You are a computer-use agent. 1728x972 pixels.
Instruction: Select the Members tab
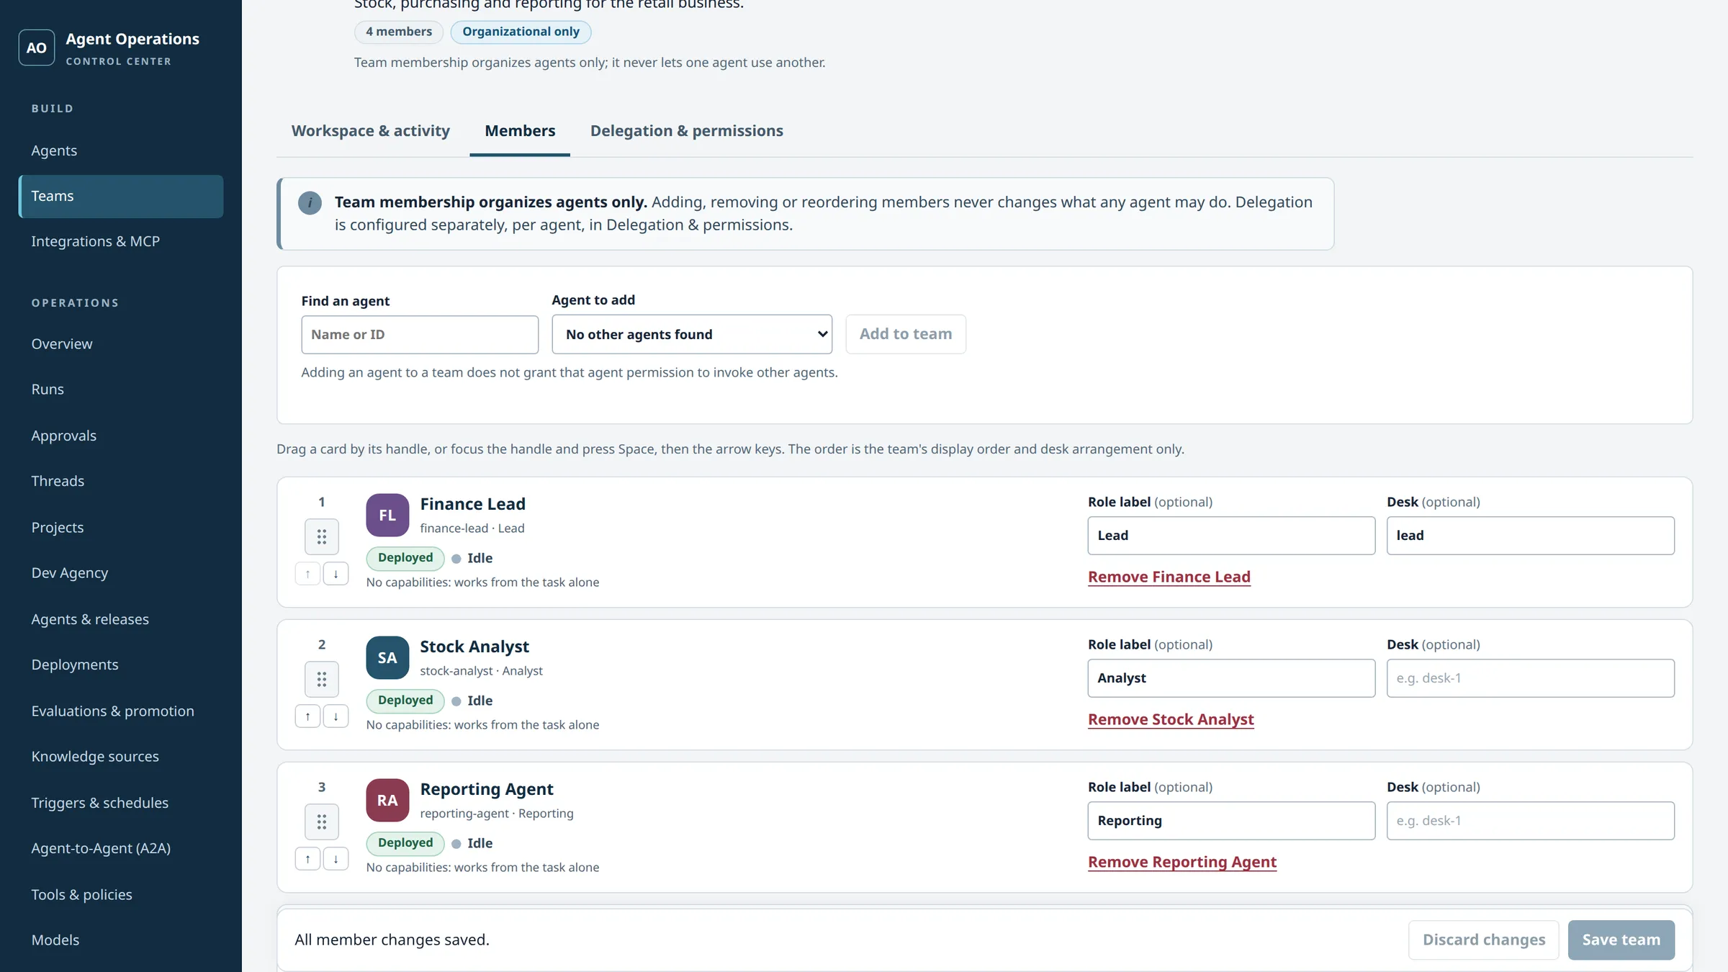pos(520,131)
